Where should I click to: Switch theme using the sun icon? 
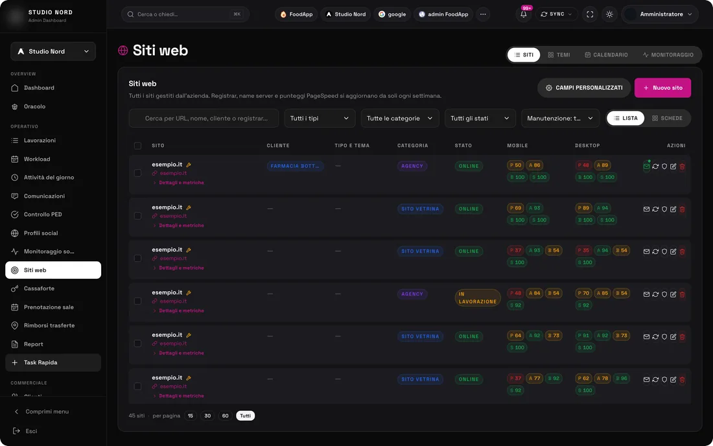(x=609, y=14)
